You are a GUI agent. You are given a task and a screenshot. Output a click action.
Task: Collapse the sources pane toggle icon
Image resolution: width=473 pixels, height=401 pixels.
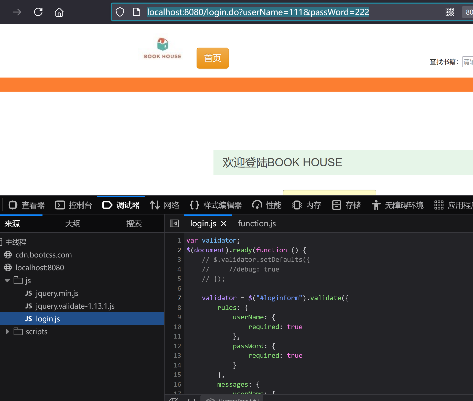tap(174, 223)
